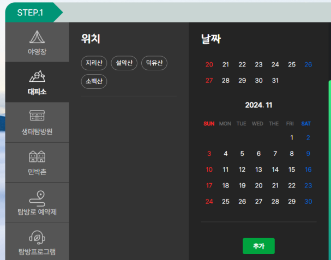
Task: Switch to the 야영장 tab label
Action: (37, 51)
